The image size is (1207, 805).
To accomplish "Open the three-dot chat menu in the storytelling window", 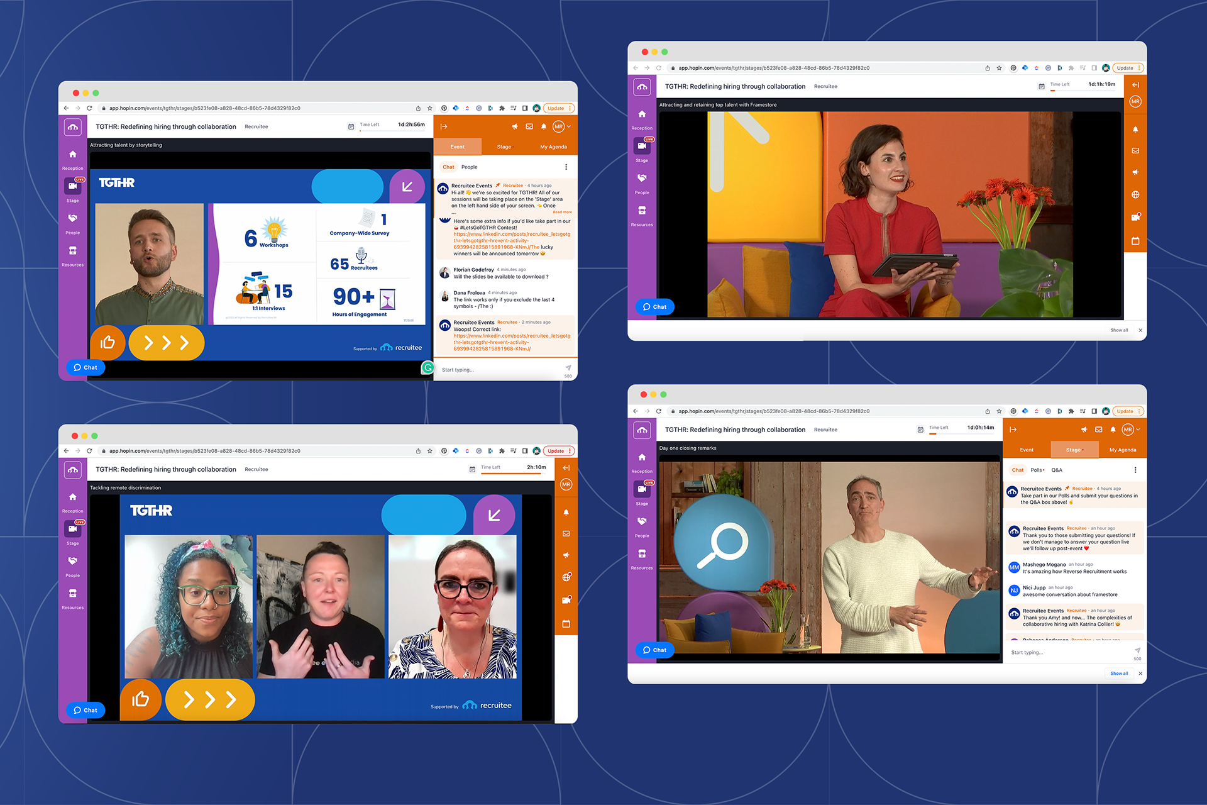I will click(566, 167).
